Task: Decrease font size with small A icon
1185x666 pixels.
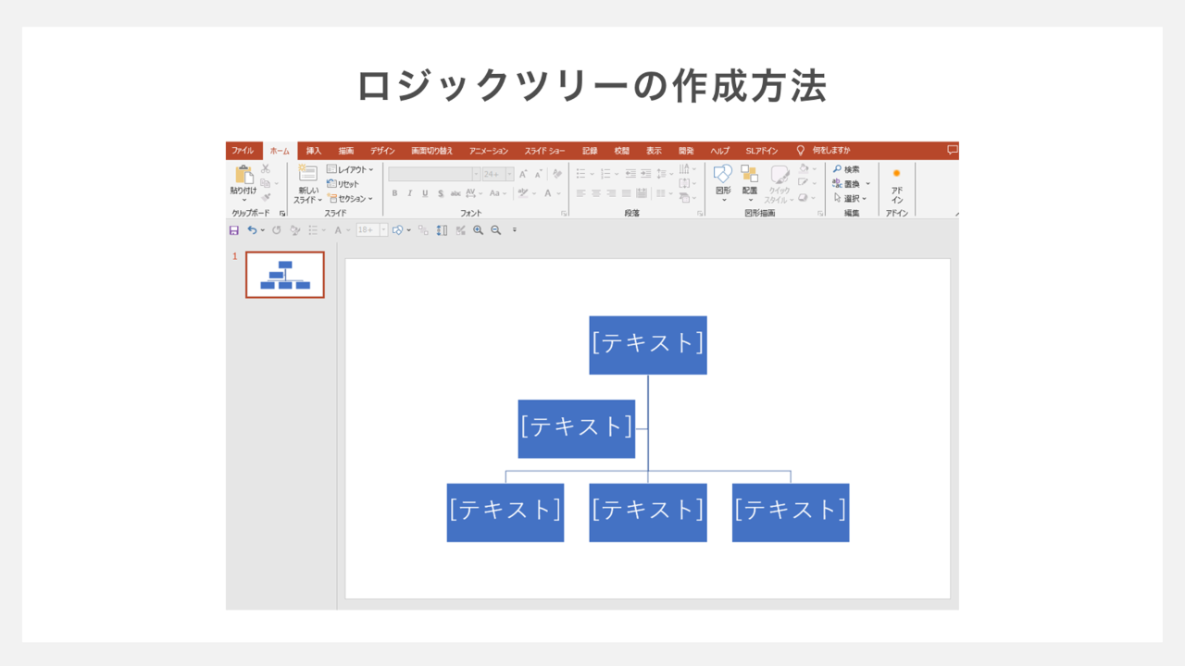Action: [538, 174]
